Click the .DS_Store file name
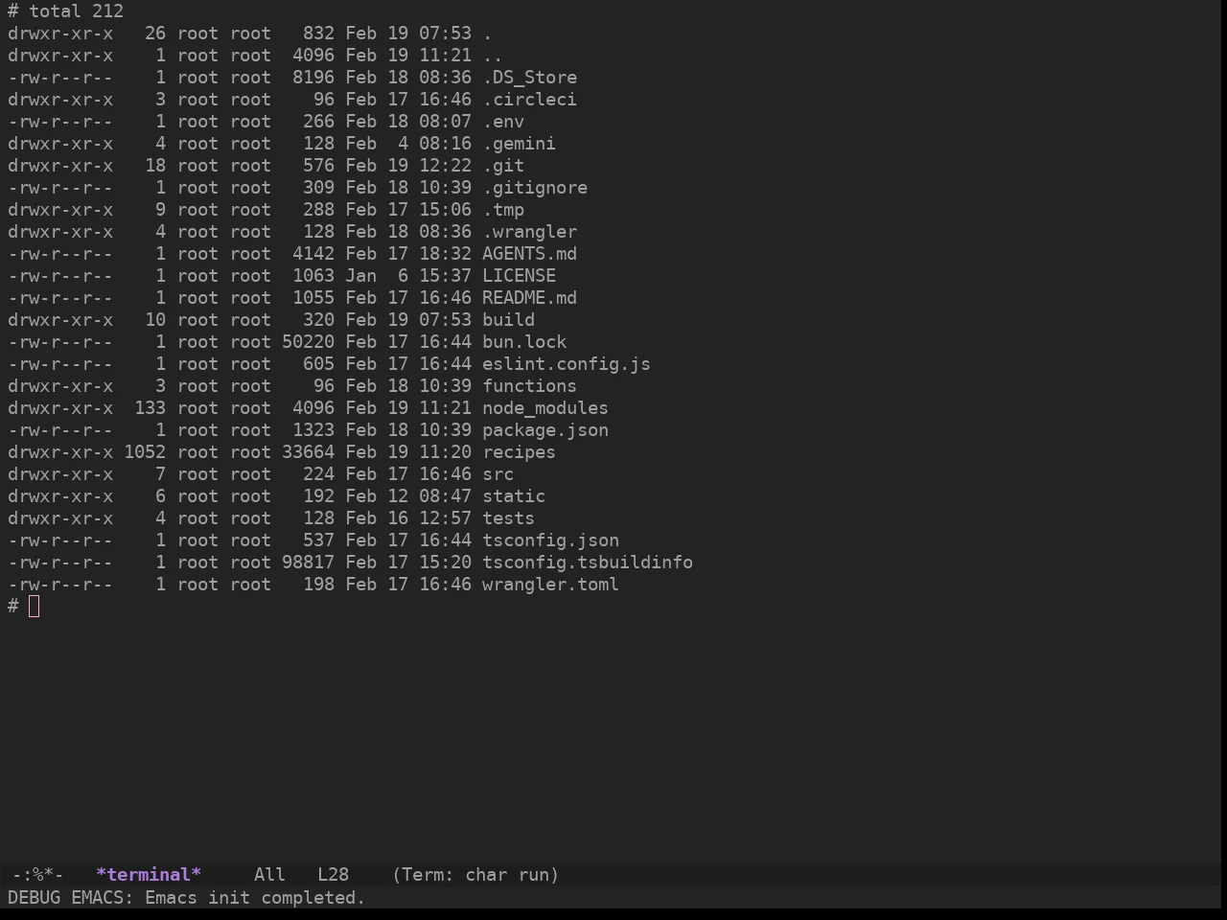 pyautogui.click(x=529, y=78)
